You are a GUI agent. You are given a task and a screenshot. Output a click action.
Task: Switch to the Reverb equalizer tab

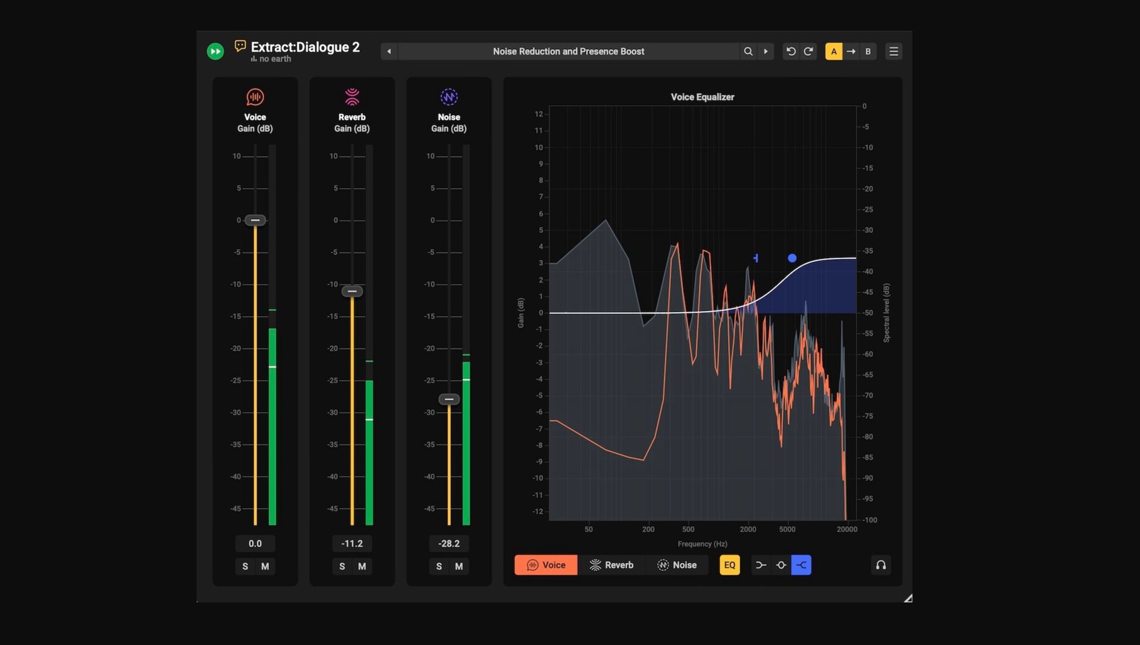pos(611,565)
